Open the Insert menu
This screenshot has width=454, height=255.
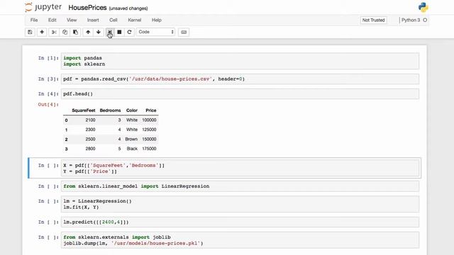click(x=93, y=20)
